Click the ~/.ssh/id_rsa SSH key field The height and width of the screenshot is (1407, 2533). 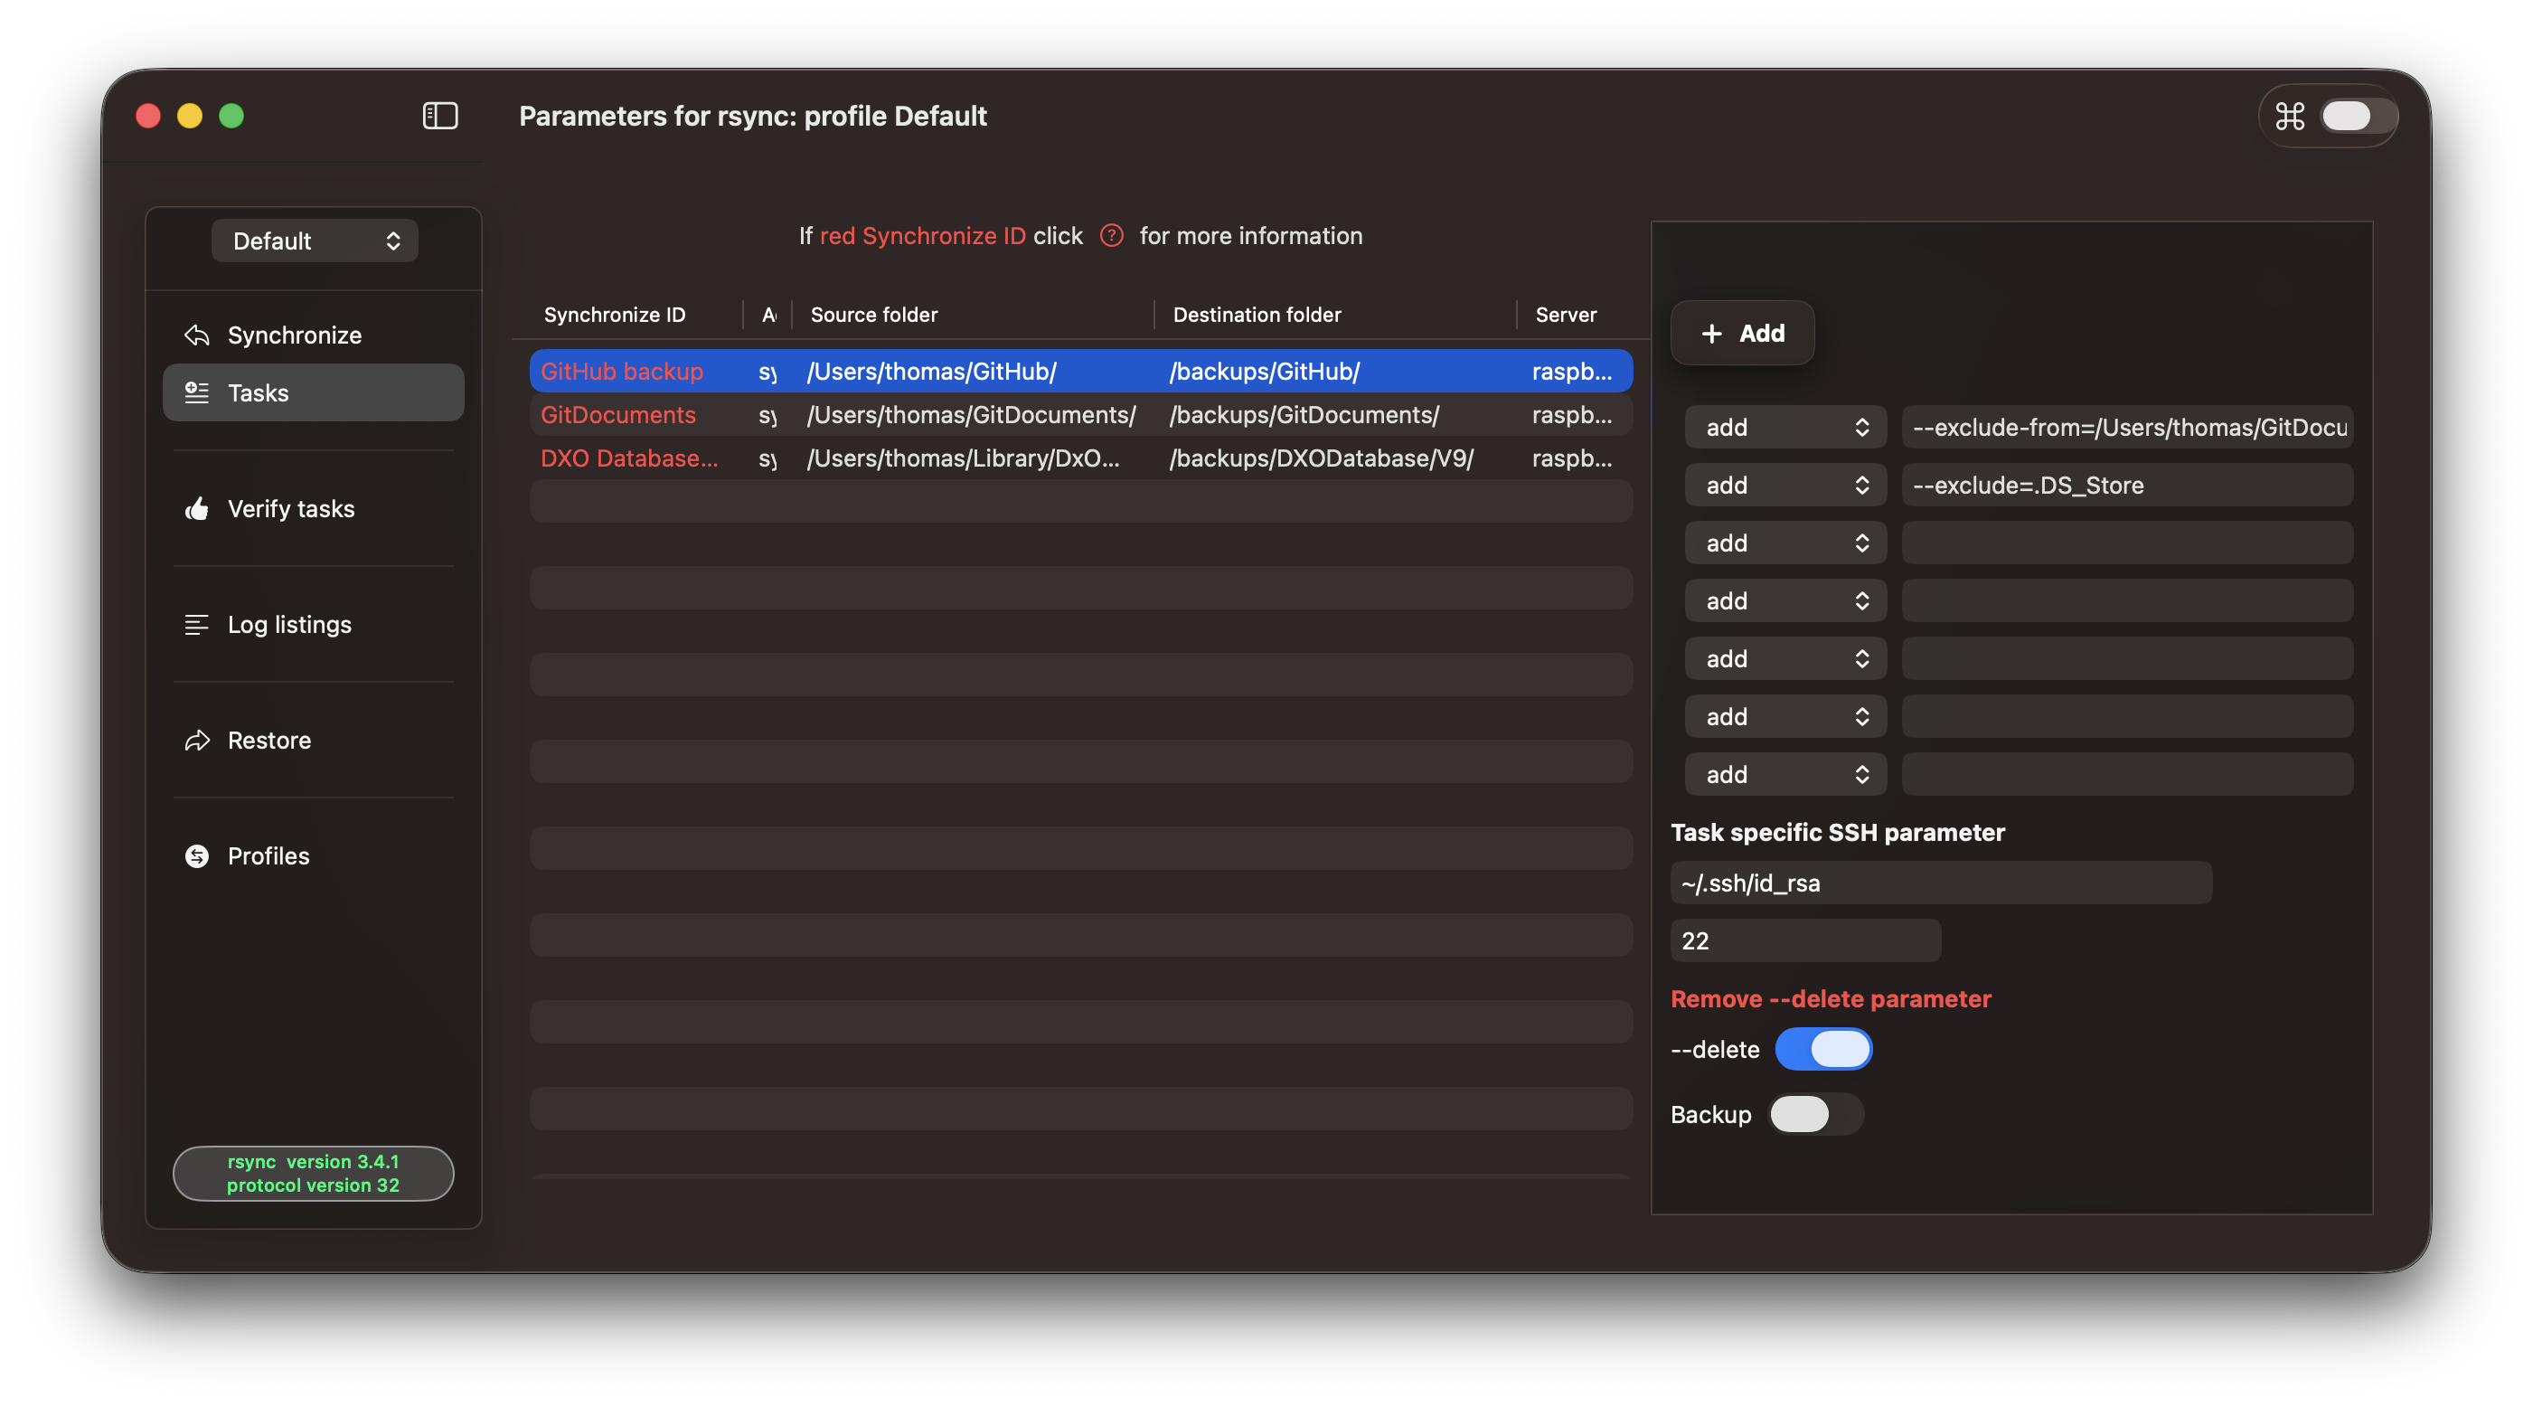pos(1940,883)
